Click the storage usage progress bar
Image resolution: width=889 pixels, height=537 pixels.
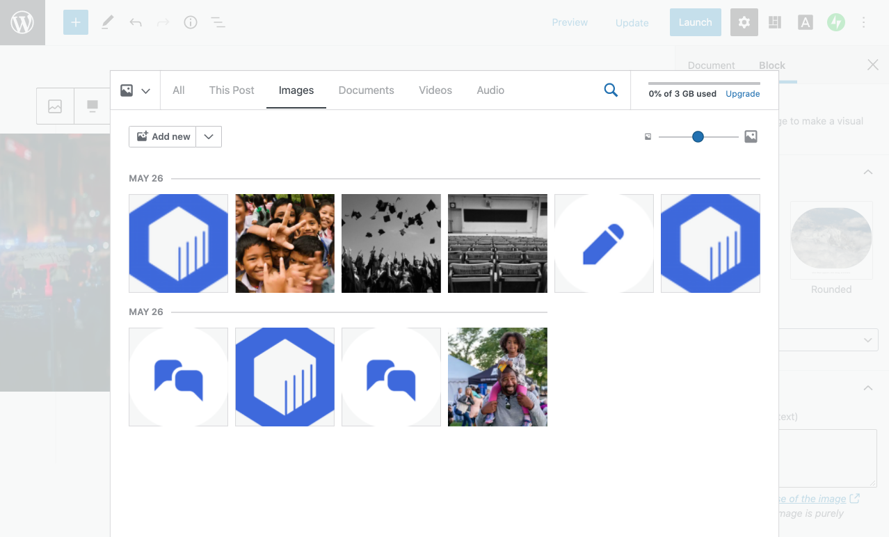[x=704, y=83]
